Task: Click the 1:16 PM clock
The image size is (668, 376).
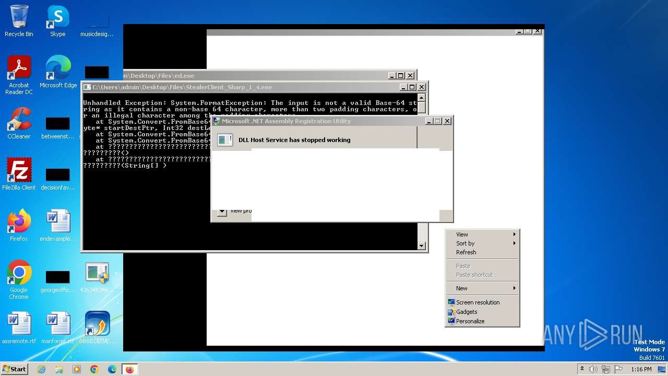Action: 641,369
